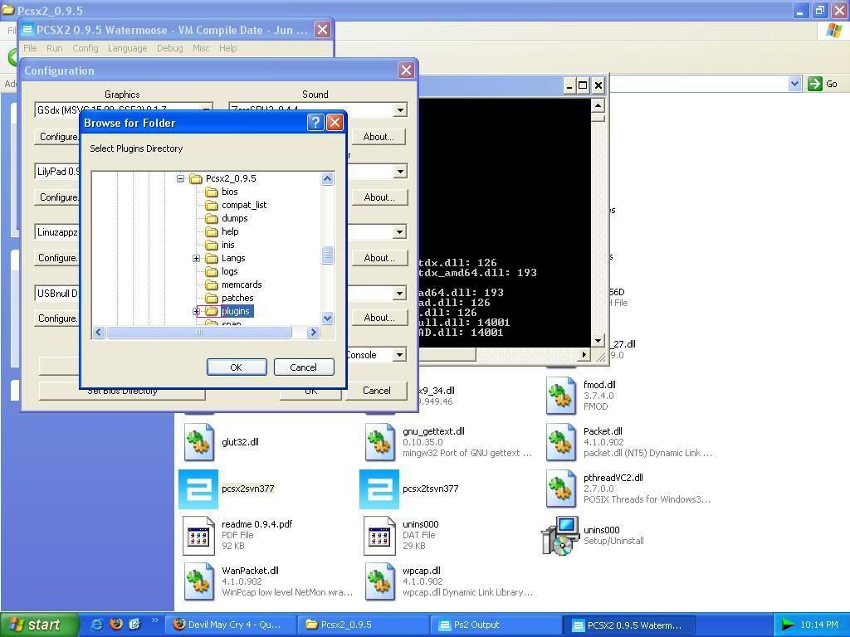Launch Internet Explorer from quick launch
This screenshot has height=637, width=850.
(x=97, y=625)
